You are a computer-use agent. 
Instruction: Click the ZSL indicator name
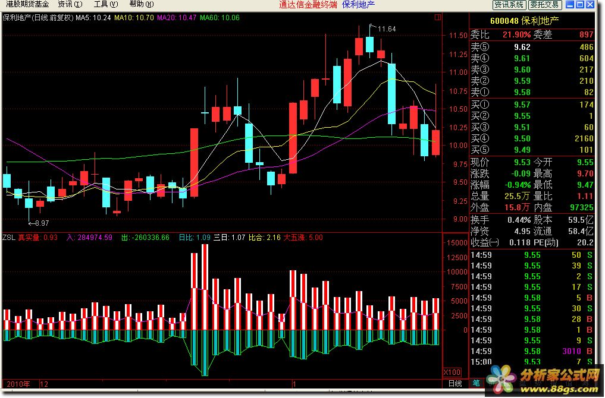click(x=8, y=238)
